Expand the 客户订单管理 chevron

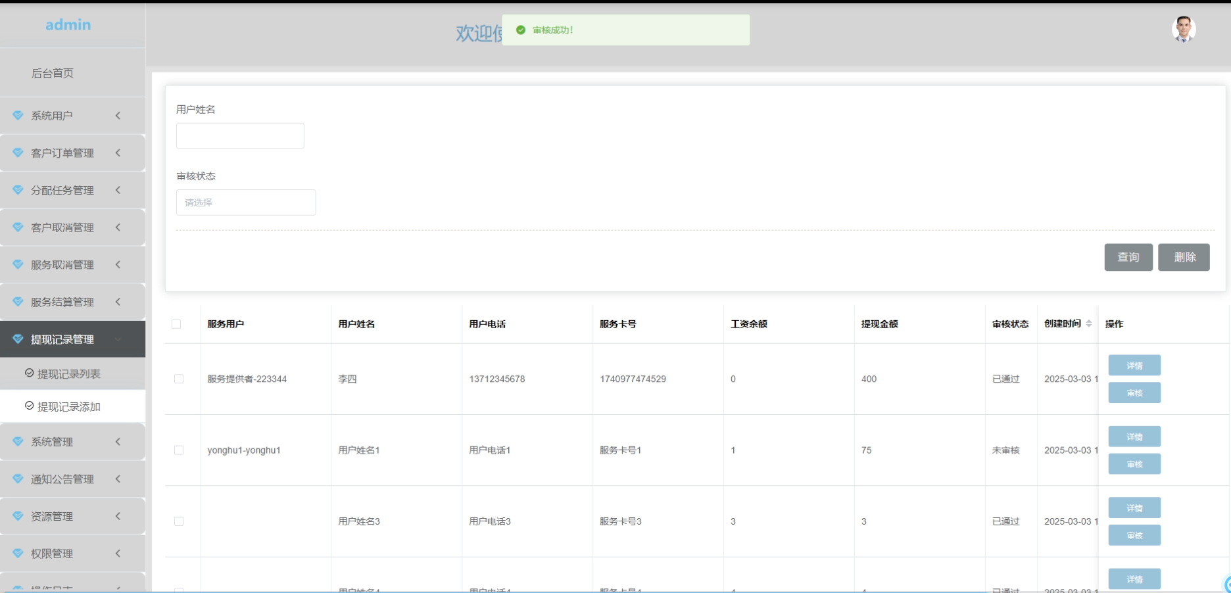118,153
